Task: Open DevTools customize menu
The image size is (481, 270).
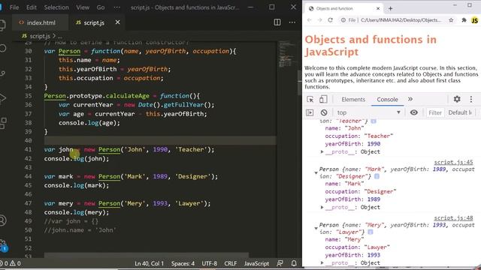Action: 471,99
